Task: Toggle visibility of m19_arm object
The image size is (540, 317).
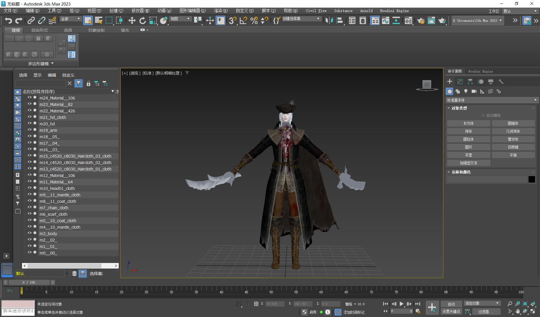Action: (30, 130)
